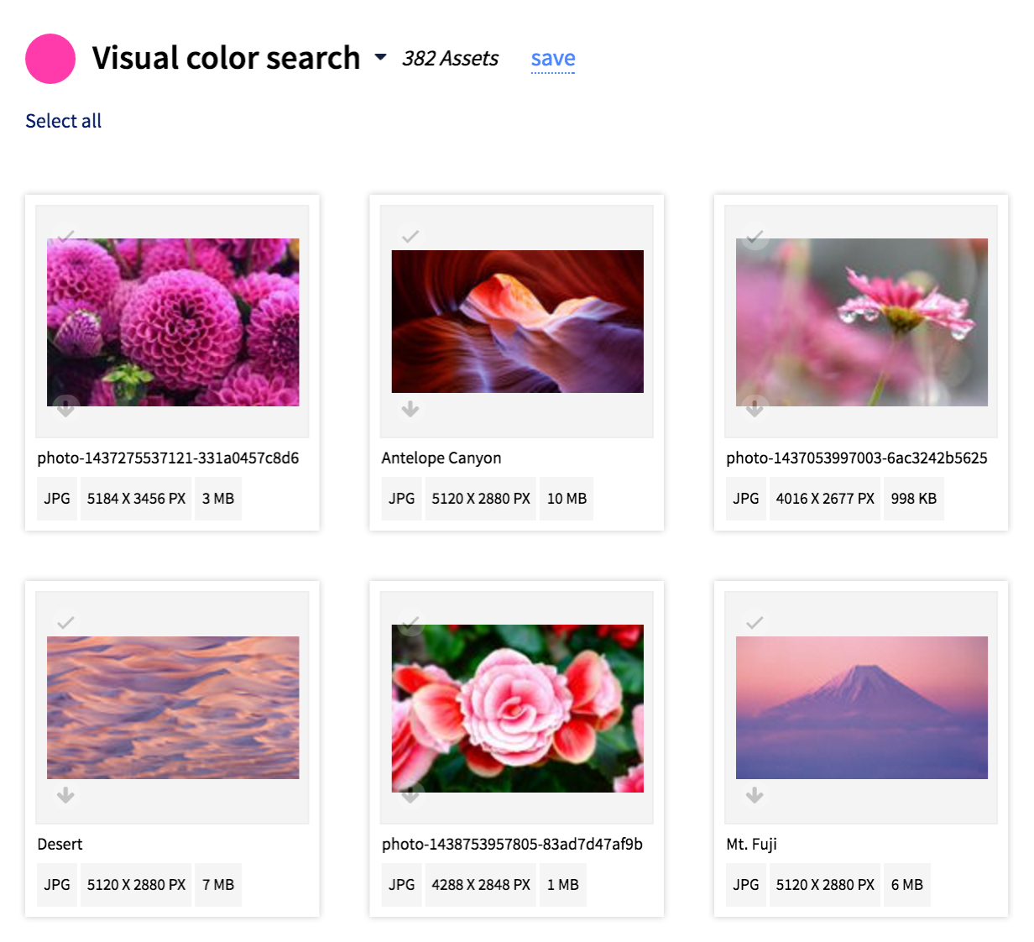Screen dimensions: 1034x942
Task: Tick the select checkmark on Mt. Fuji card
Action: pos(755,622)
